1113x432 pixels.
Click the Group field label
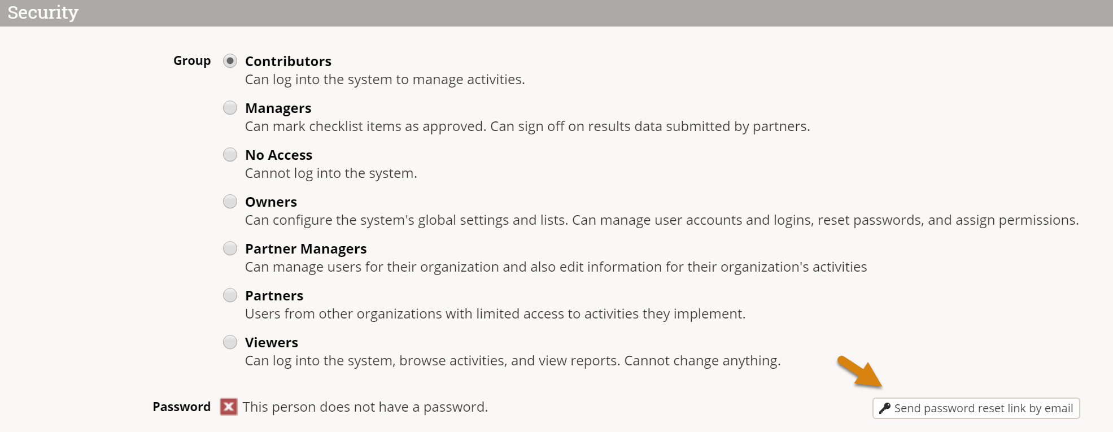point(192,60)
